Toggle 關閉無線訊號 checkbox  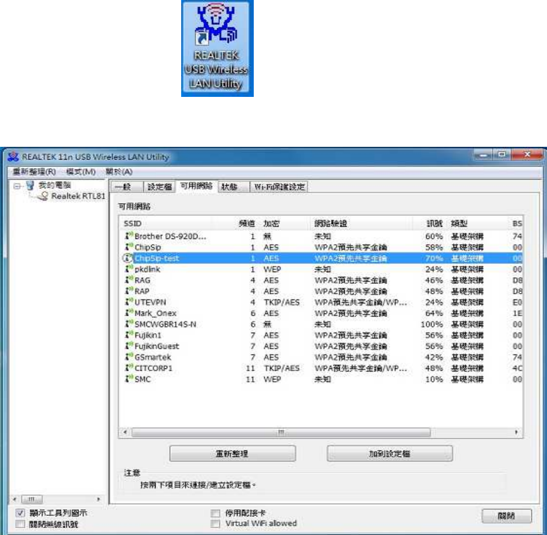pyautogui.click(x=20, y=524)
